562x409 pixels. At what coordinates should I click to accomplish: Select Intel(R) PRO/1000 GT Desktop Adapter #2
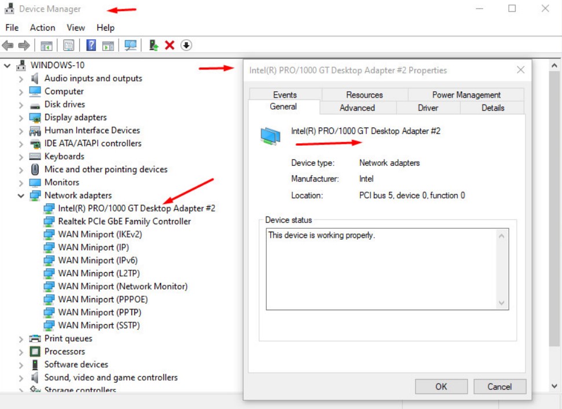(x=137, y=209)
